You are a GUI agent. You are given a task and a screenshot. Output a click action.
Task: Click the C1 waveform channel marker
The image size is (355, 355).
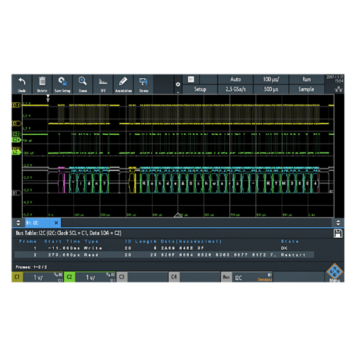(x=16, y=124)
